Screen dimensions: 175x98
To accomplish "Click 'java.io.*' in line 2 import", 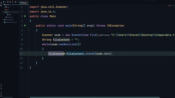I will click(x=47, y=11).
